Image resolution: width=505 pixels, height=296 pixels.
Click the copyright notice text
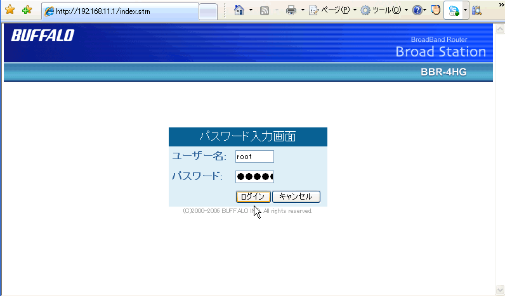247,211
